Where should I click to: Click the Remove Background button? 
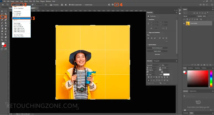pos(157,48)
